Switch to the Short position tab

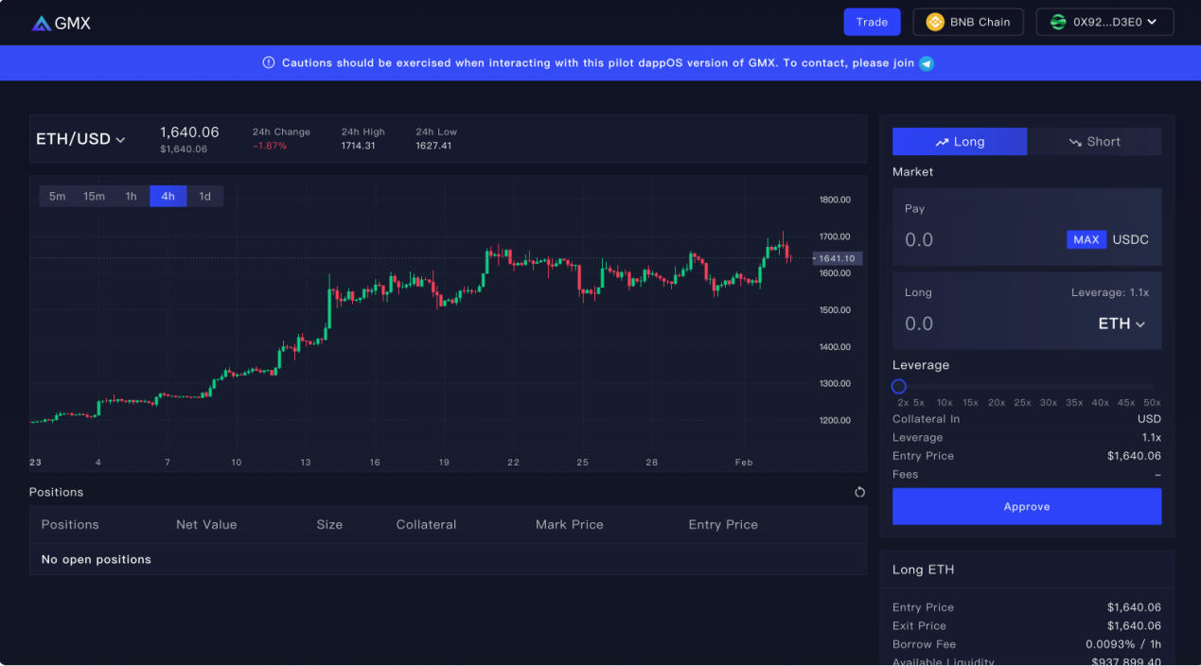1094,142
